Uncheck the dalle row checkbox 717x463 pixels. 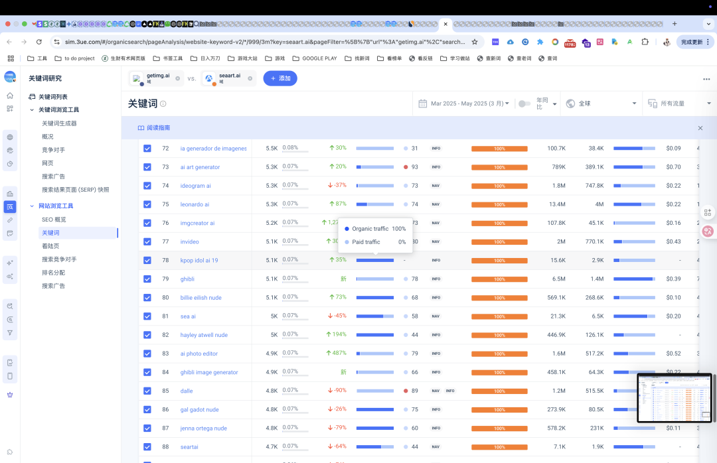pyautogui.click(x=147, y=391)
